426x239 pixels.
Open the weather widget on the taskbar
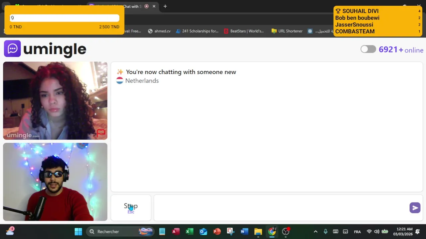(10, 231)
